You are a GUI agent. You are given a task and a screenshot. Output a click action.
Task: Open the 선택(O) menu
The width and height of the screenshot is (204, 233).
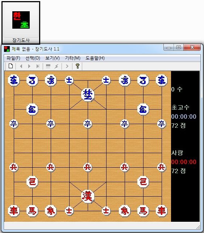33,58
